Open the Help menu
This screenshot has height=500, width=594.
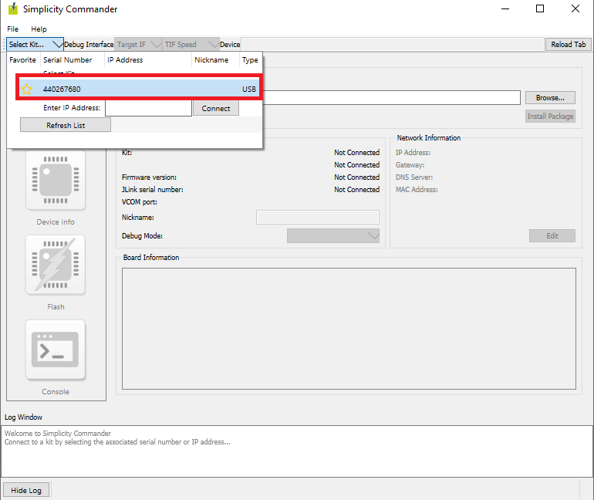(39, 29)
